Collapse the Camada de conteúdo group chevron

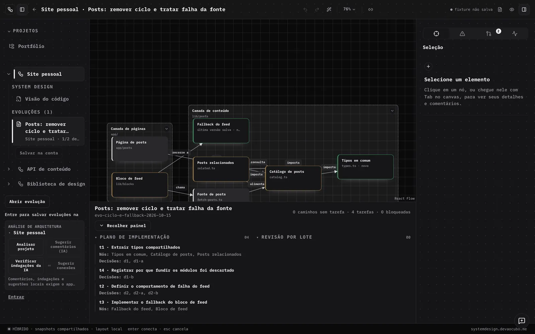[392, 111]
